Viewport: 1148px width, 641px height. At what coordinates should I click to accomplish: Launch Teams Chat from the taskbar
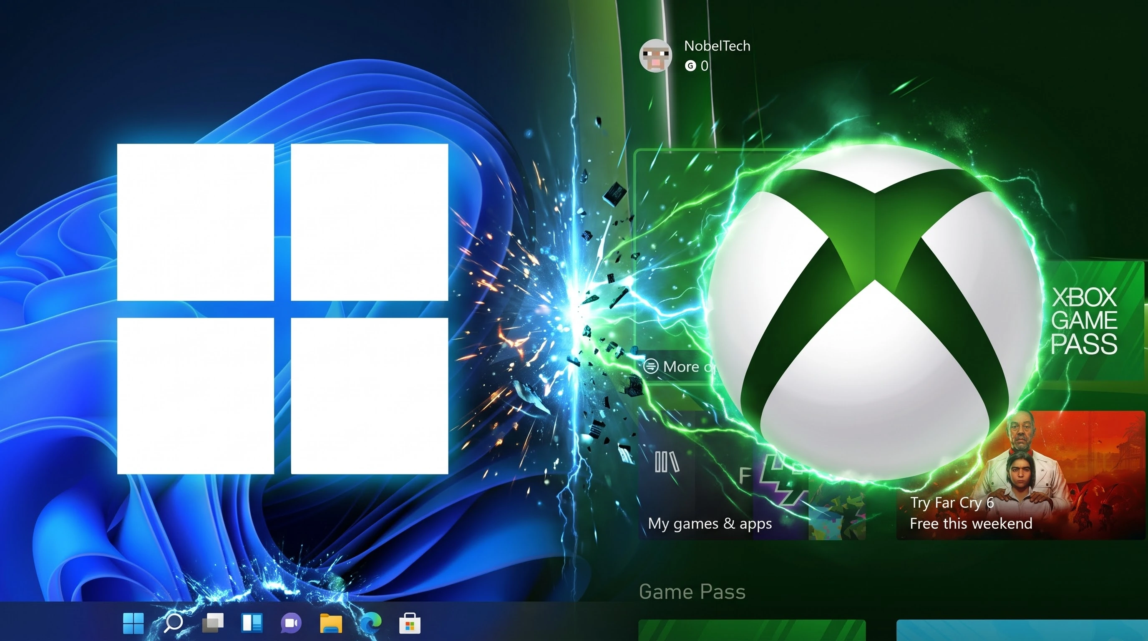click(x=291, y=623)
